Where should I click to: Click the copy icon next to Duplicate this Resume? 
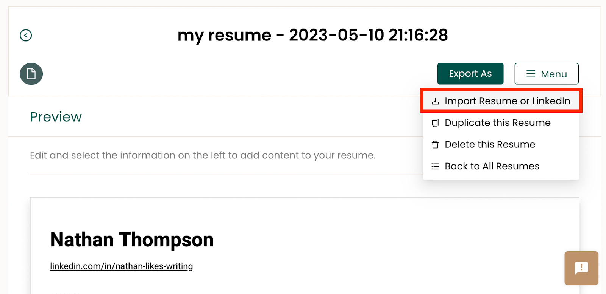pyautogui.click(x=435, y=122)
